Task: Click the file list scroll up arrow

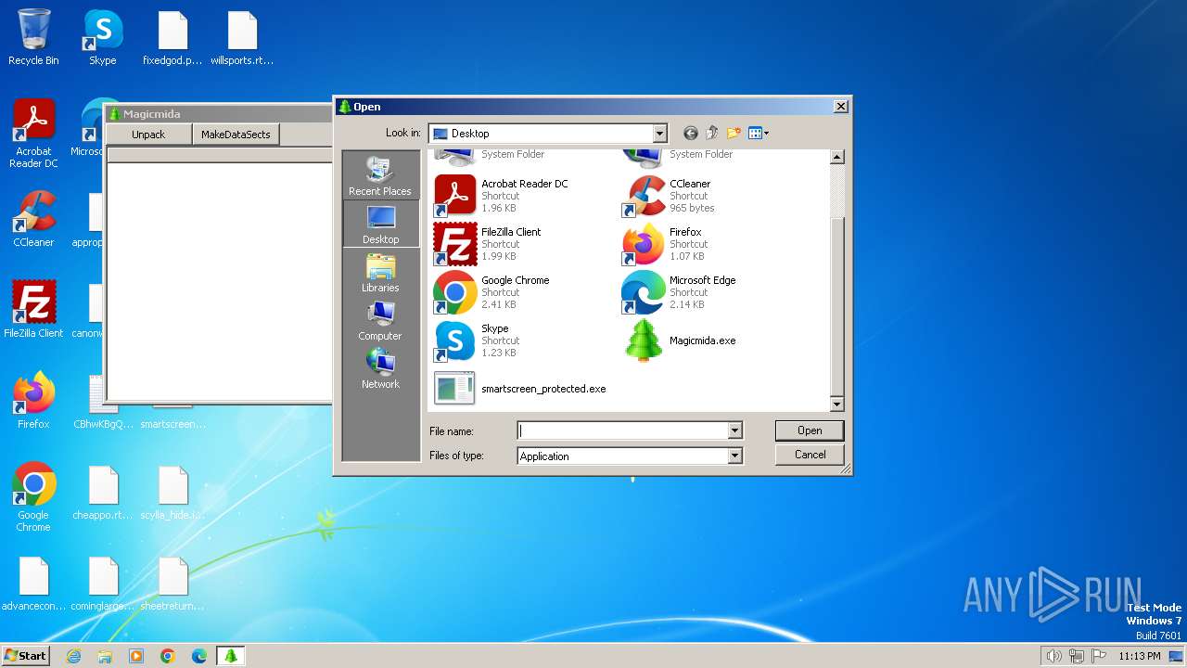Action: pos(837,157)
